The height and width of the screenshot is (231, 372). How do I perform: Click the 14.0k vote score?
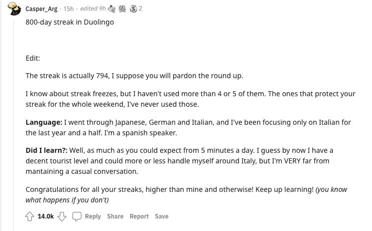[46, 216]
